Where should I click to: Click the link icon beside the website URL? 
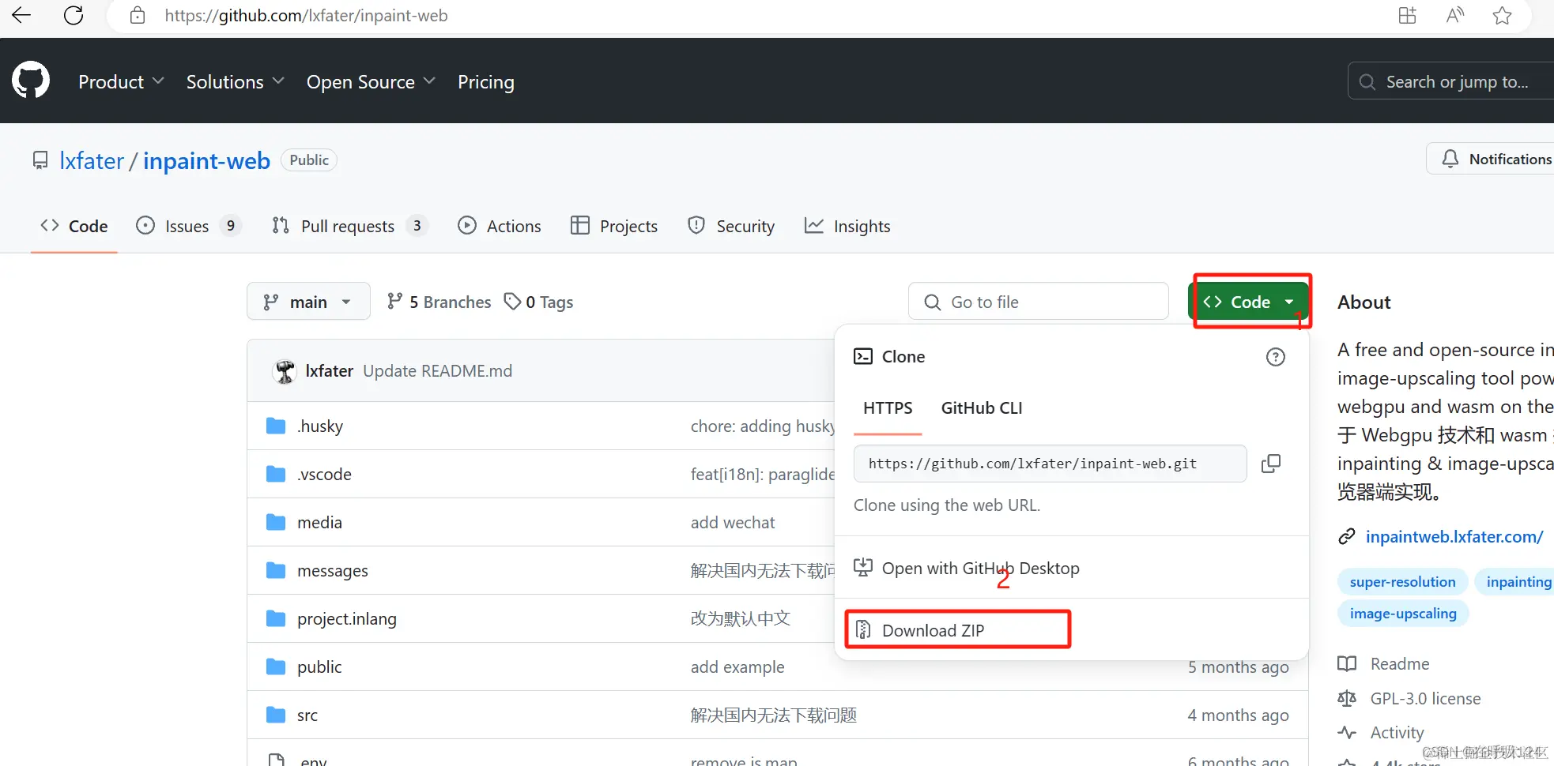1347,537
